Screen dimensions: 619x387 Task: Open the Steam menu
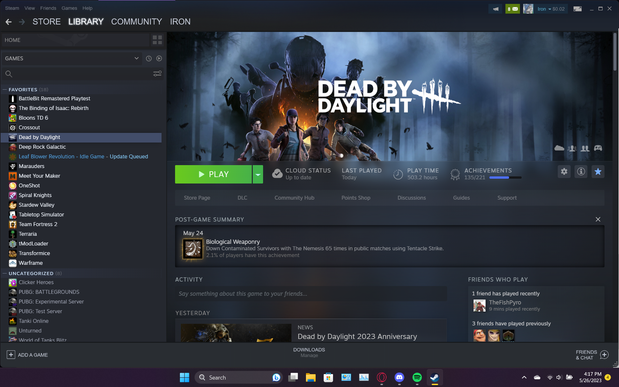tap(12, 8)
